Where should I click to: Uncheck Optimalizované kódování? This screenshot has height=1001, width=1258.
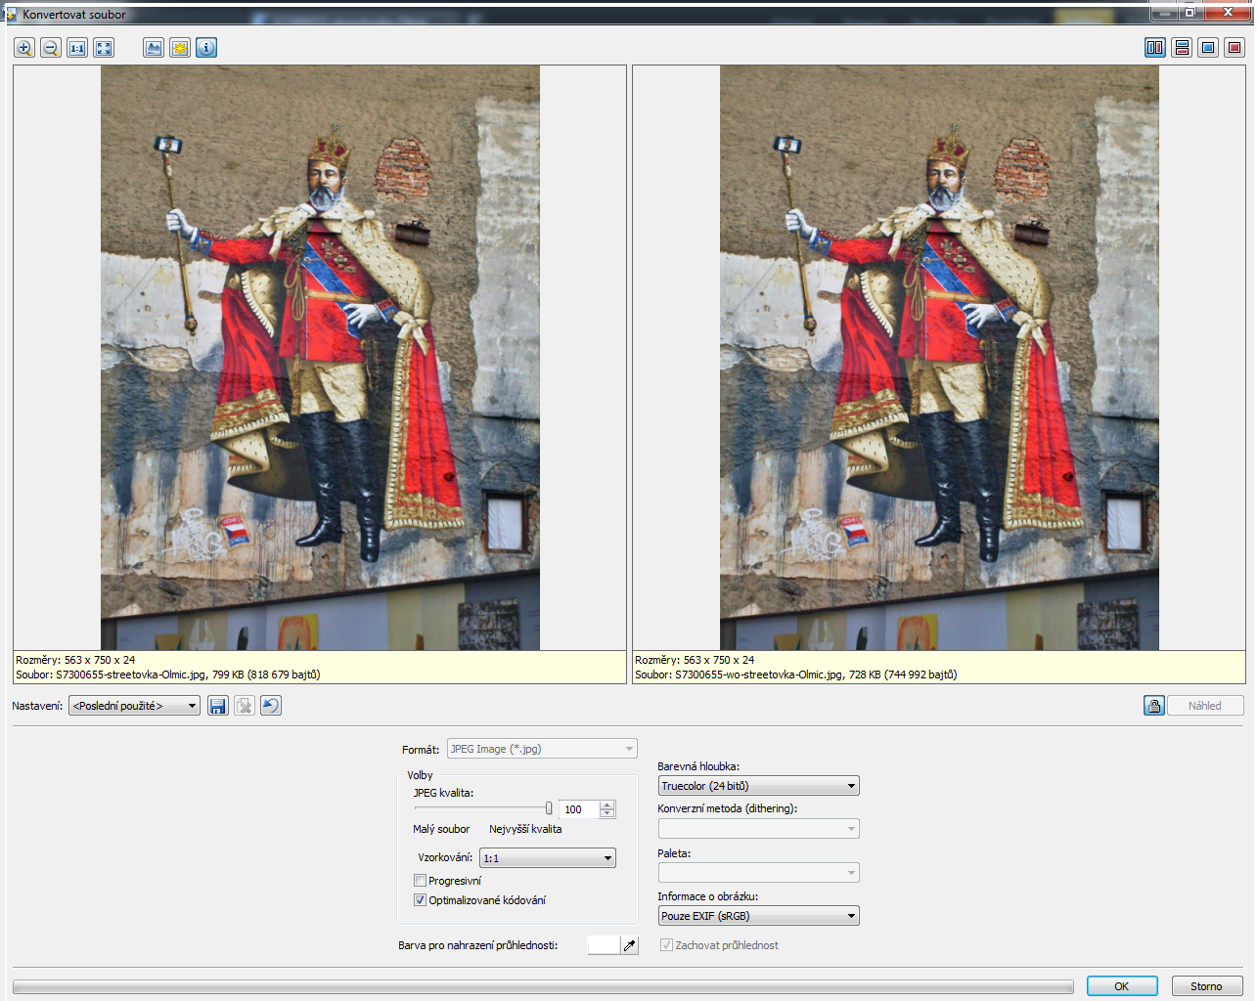[x=421, y=900]
